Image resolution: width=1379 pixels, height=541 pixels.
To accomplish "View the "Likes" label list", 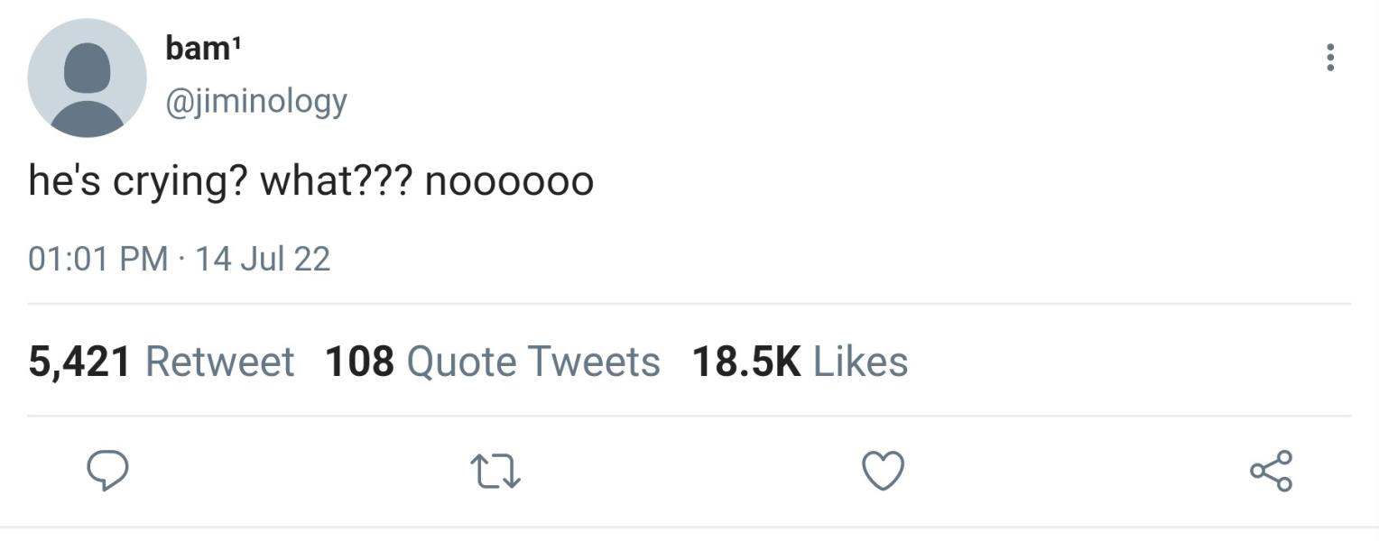I will 860,362.
